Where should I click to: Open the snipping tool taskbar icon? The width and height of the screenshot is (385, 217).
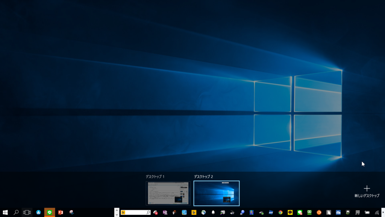[x=71, y=212]
